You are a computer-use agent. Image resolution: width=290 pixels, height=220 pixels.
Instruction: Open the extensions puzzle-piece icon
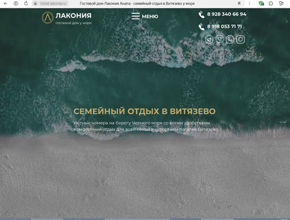271,4
